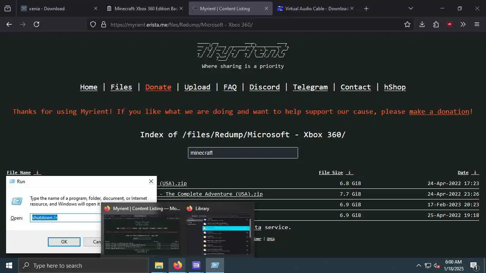This screenshot has height=273, width=486.
Task: Open Firefox View recent browsing icon
Action: coord(8,8)
